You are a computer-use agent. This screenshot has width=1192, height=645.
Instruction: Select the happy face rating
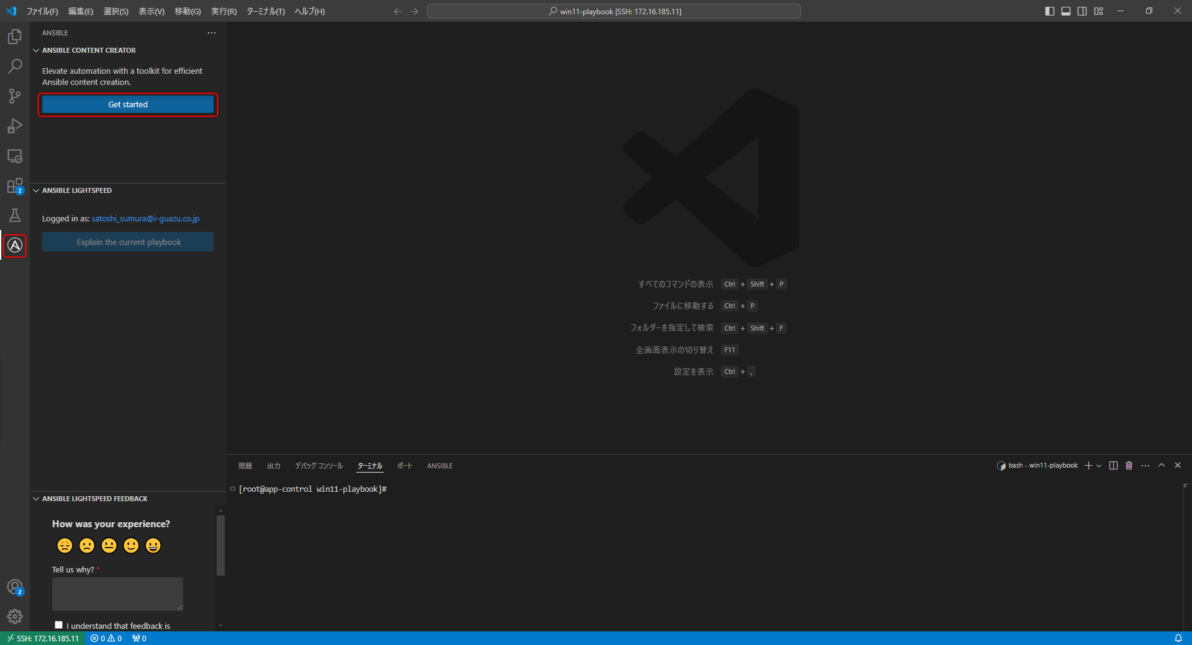tap(131, 546)
